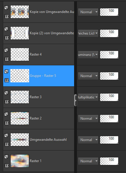Click the layer type icon of Raster 3
The height and width of the screenshot is (173, 126).
click(6, 93)
